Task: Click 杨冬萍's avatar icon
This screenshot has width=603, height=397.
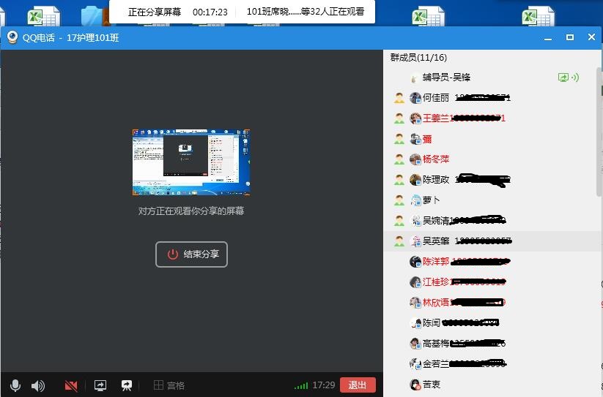Action: click(415, 159)
